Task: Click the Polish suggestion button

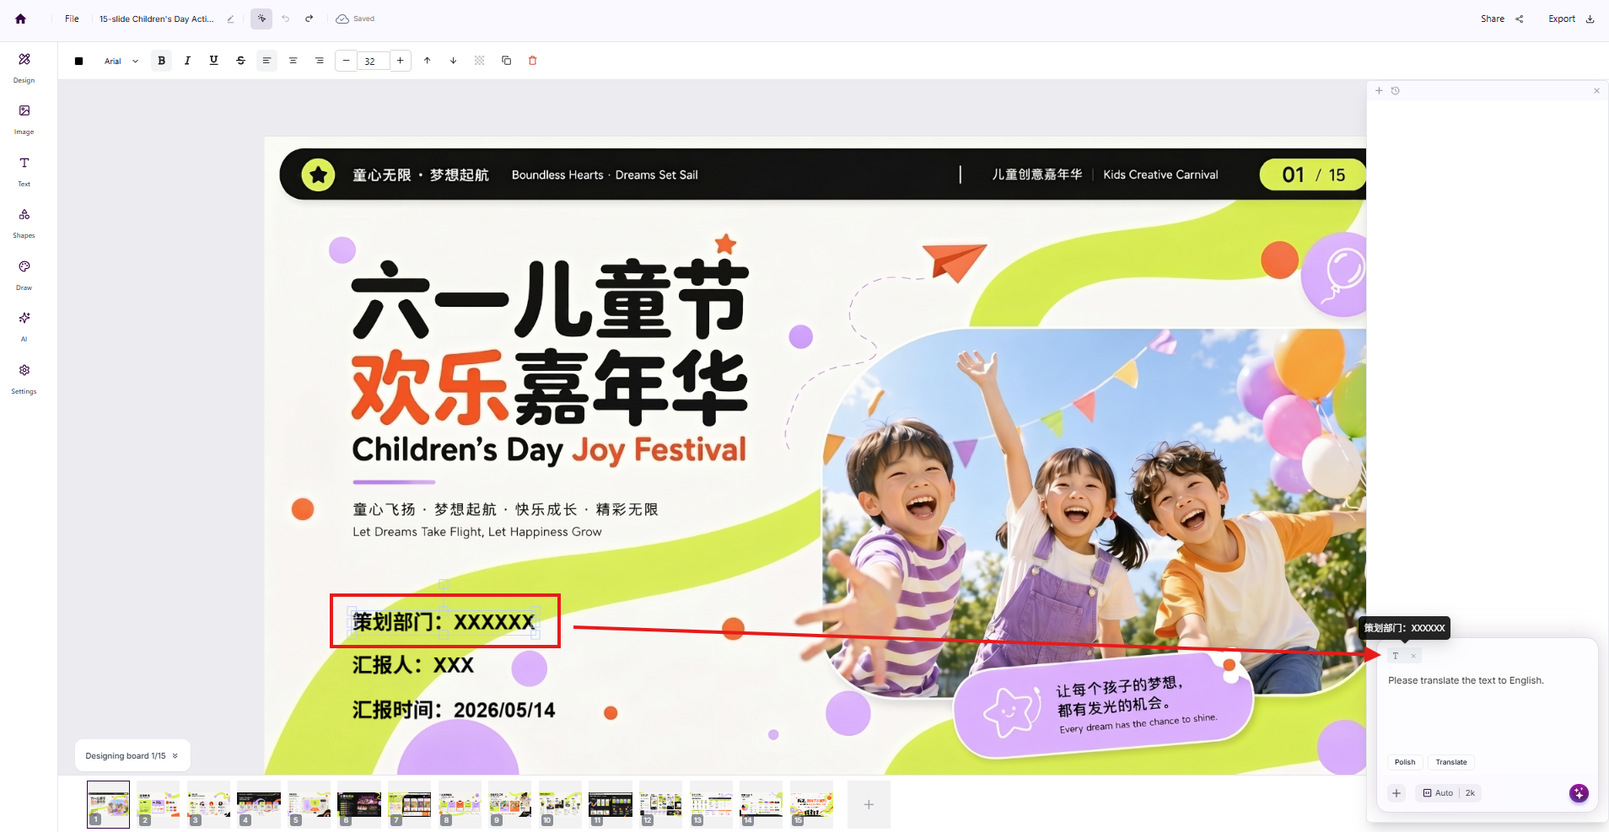Action: (x=1405, y=762)
